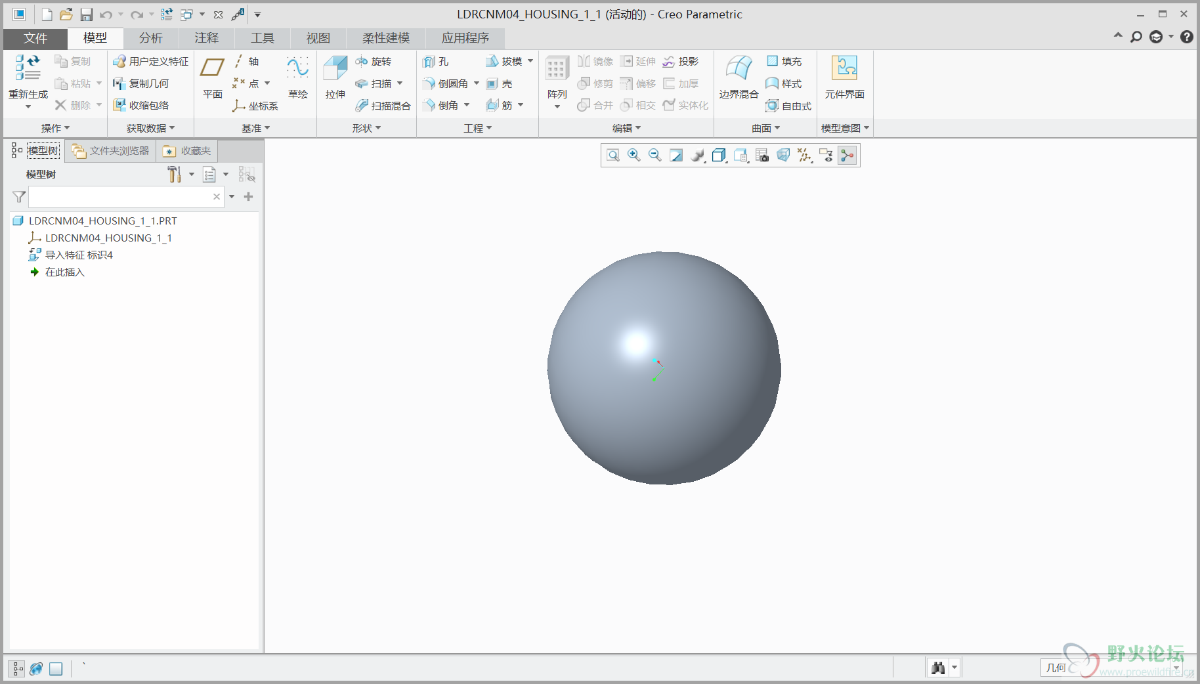Toggle the web browser display in status bar
This screenshot has height=684, width=1200.
[x=36, y=669]
